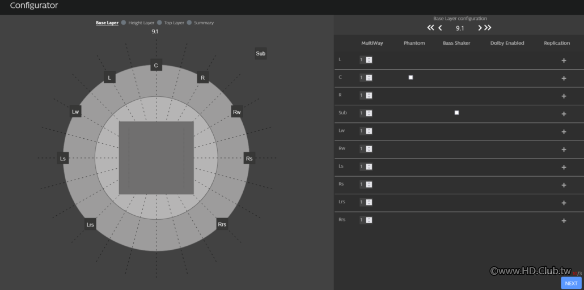Screen dimensions: 584x290
Task: Click the Phantom column header
Action: pyautogui.click(x=414, y=43)
